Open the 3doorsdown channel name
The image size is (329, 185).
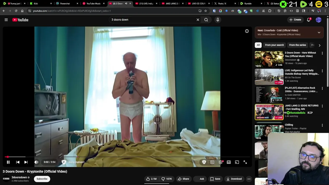tap(19, 177)
